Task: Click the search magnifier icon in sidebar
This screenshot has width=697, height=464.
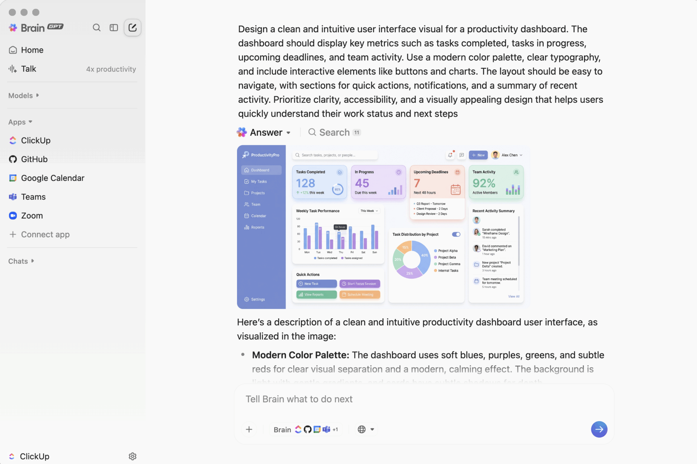Action: 96,28
